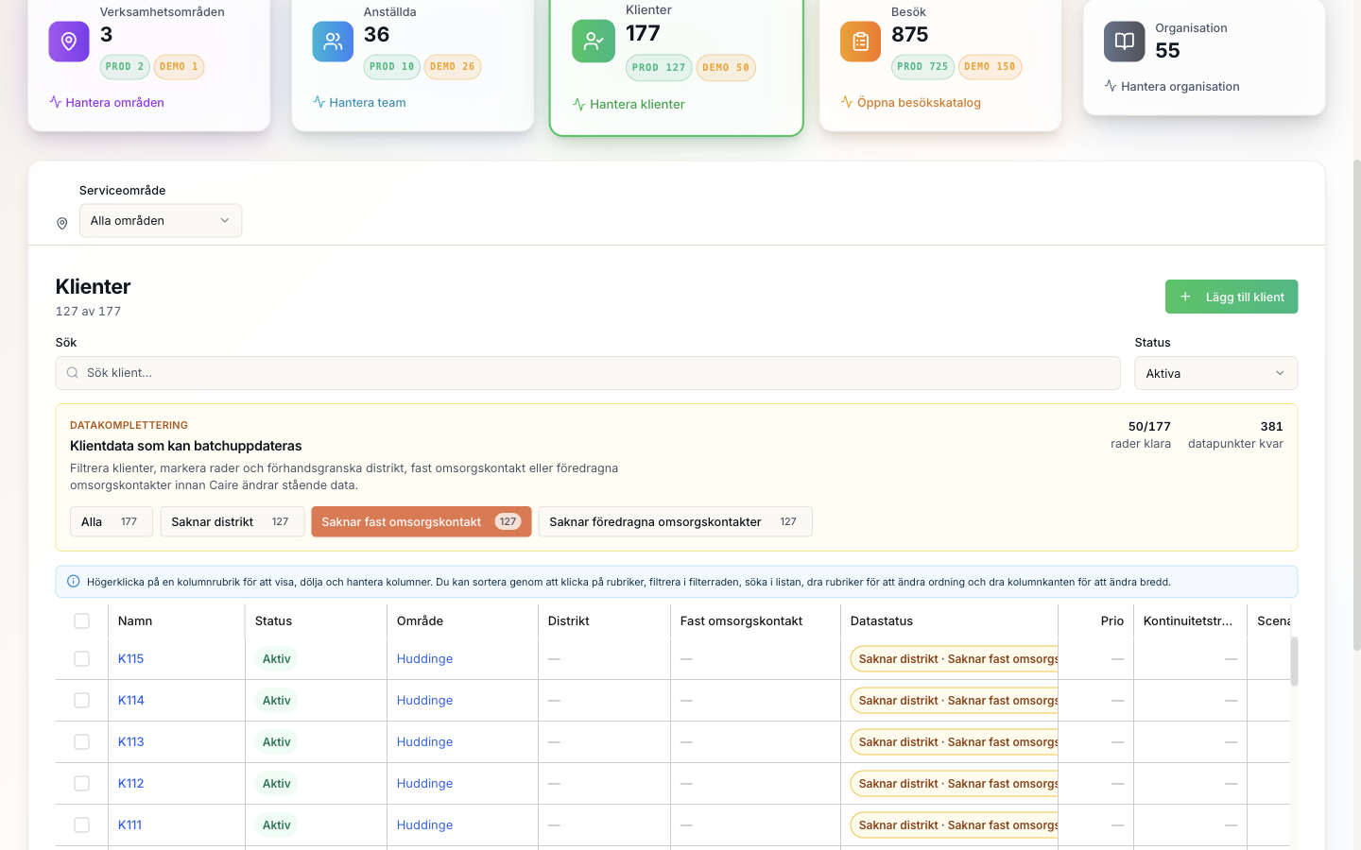Select the Saknar distrikt filter tab

pyautogui.click(x=232, y=521)
